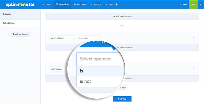Click the Publish notification badge
This screenshot has height=104, width=204.
tap(117, 4)
